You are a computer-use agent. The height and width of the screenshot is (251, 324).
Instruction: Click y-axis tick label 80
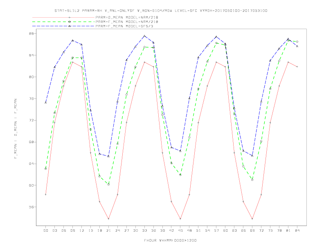[31, 77]
